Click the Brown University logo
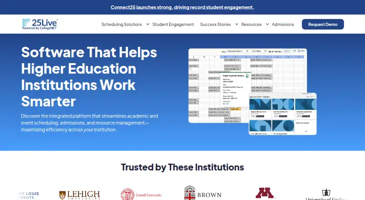 [x=203, y=193]
